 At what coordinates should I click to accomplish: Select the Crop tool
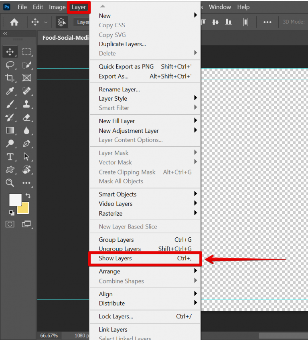(x=10, y=78)
